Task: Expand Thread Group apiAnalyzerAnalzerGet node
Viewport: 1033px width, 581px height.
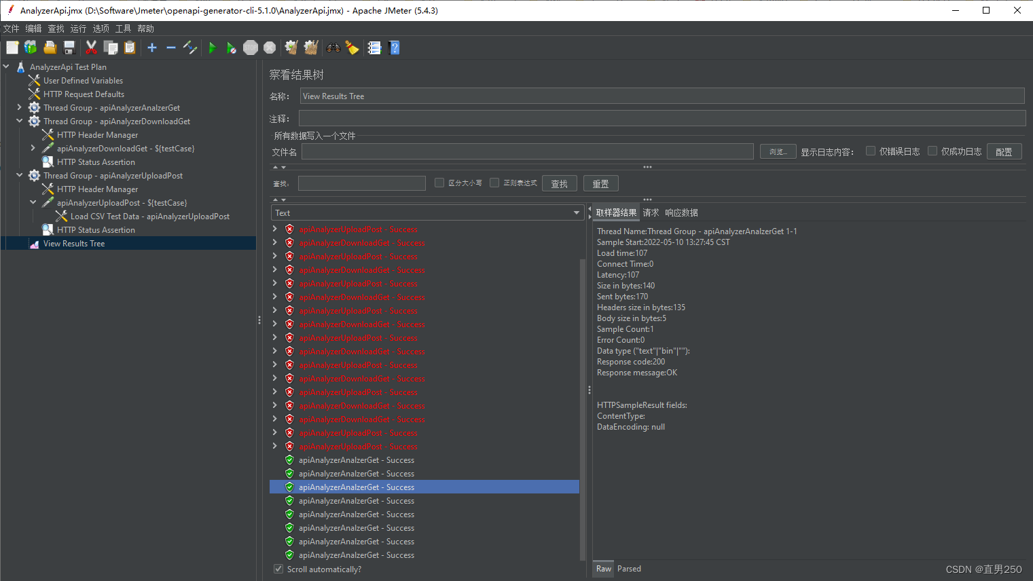Action: point(19,108)
